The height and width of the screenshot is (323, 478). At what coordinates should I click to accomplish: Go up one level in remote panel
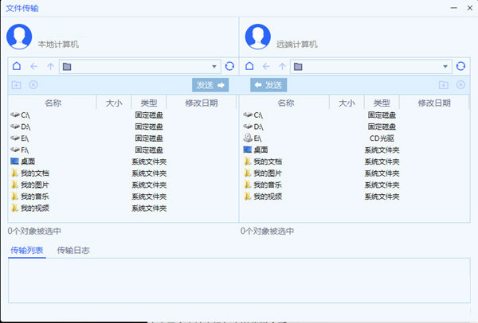(x=282, y=67)
